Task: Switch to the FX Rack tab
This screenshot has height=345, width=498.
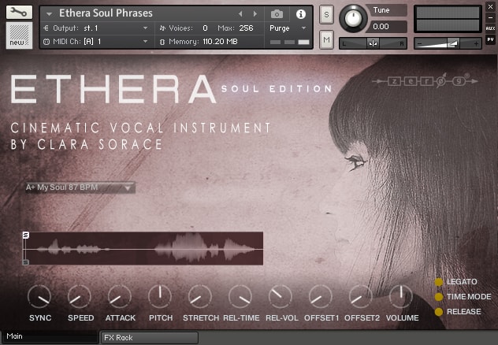Action: (149, 338)
